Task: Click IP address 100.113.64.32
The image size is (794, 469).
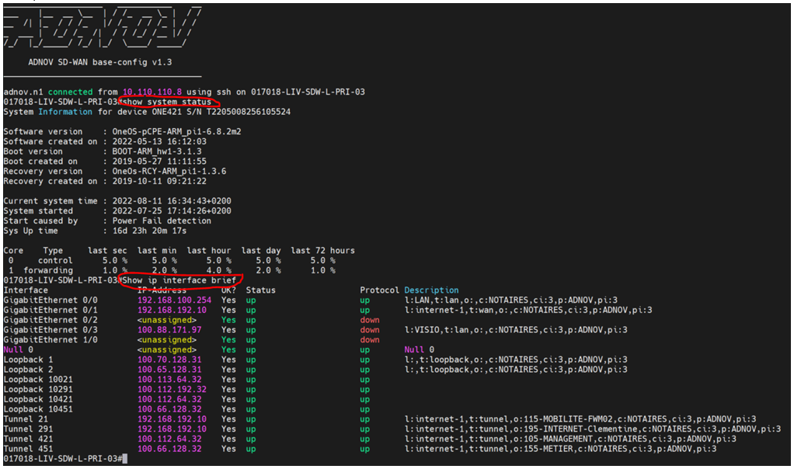Action: pos(169,380)
